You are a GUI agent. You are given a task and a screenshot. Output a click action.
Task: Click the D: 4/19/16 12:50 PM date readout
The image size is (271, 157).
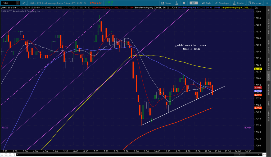(x=29, y=8)
